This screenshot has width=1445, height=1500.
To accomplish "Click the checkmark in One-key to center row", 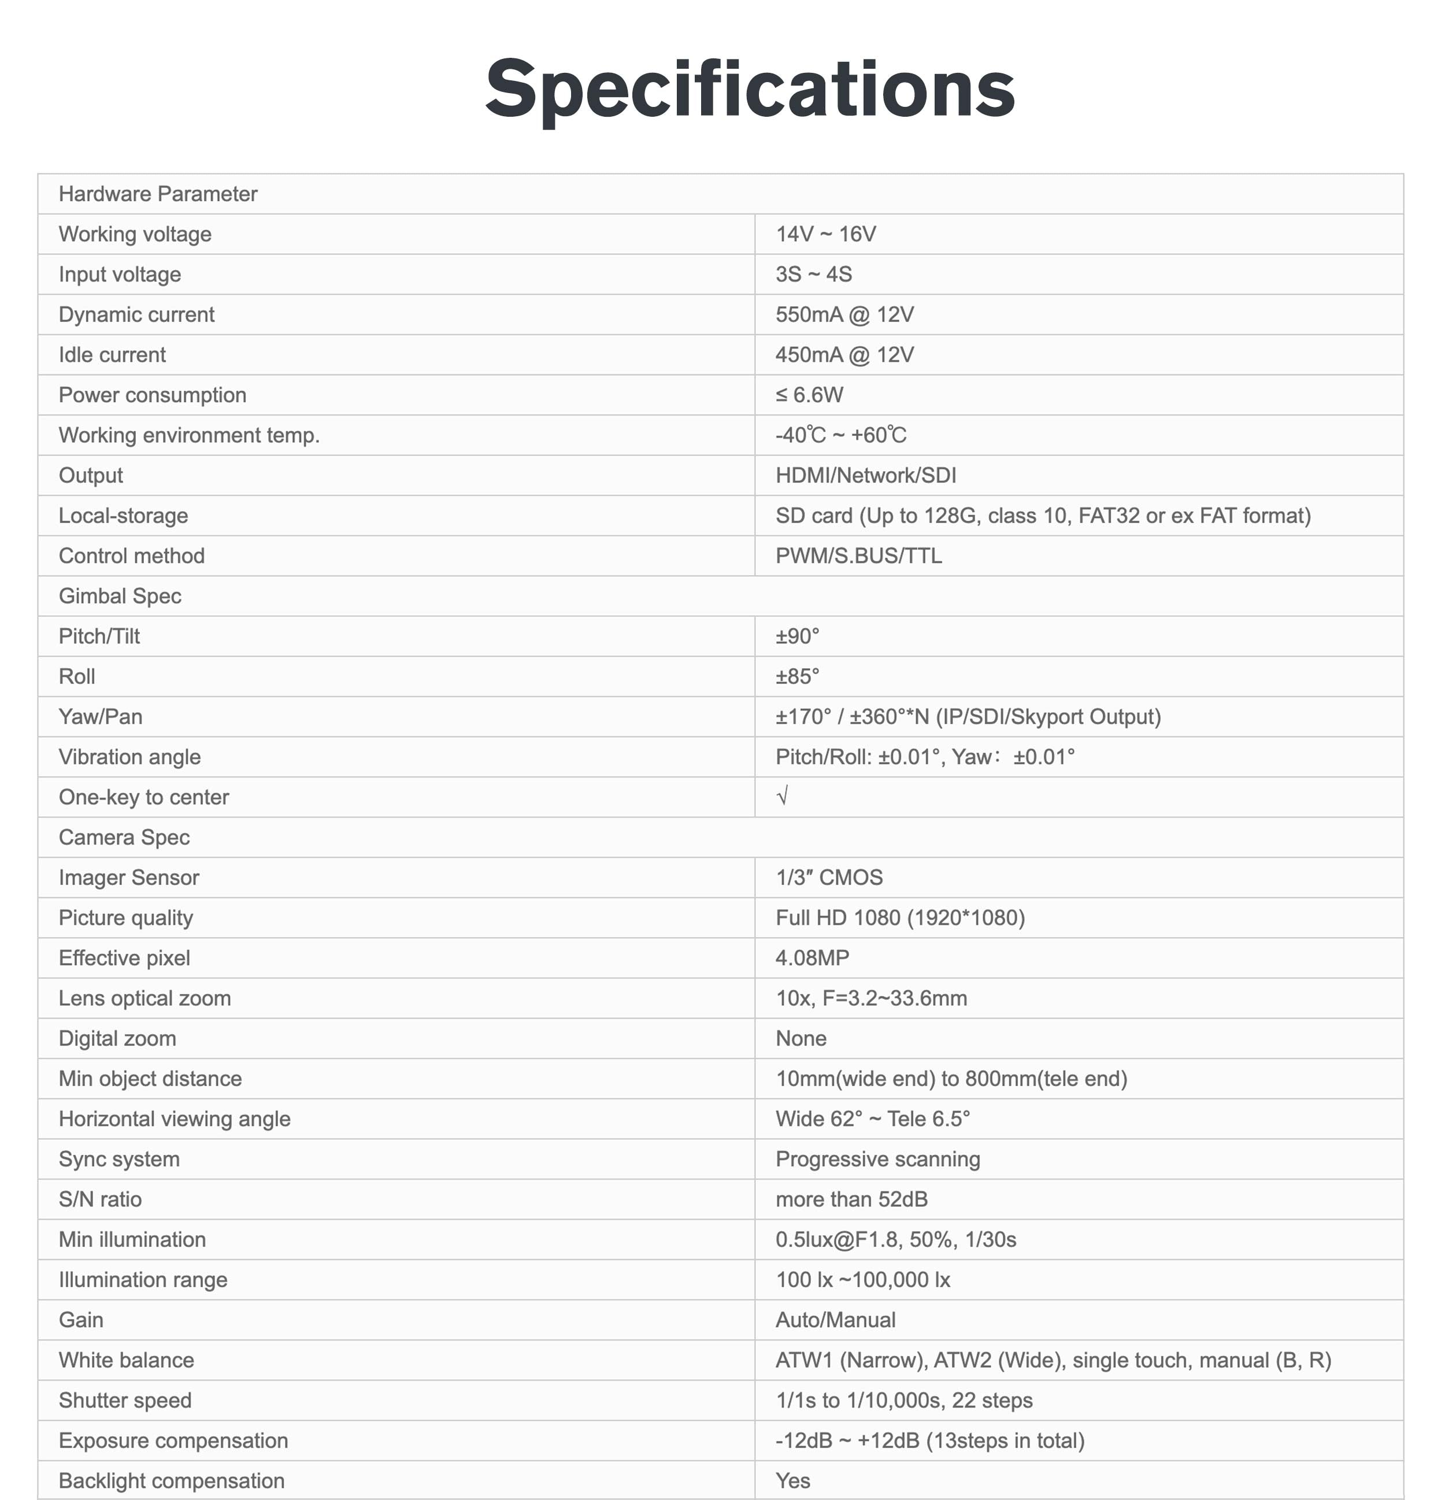I will [x=782, y=797].
